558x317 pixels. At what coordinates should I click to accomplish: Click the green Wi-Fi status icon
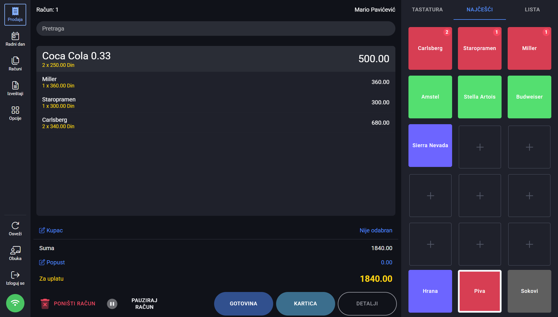coord(15,303)
